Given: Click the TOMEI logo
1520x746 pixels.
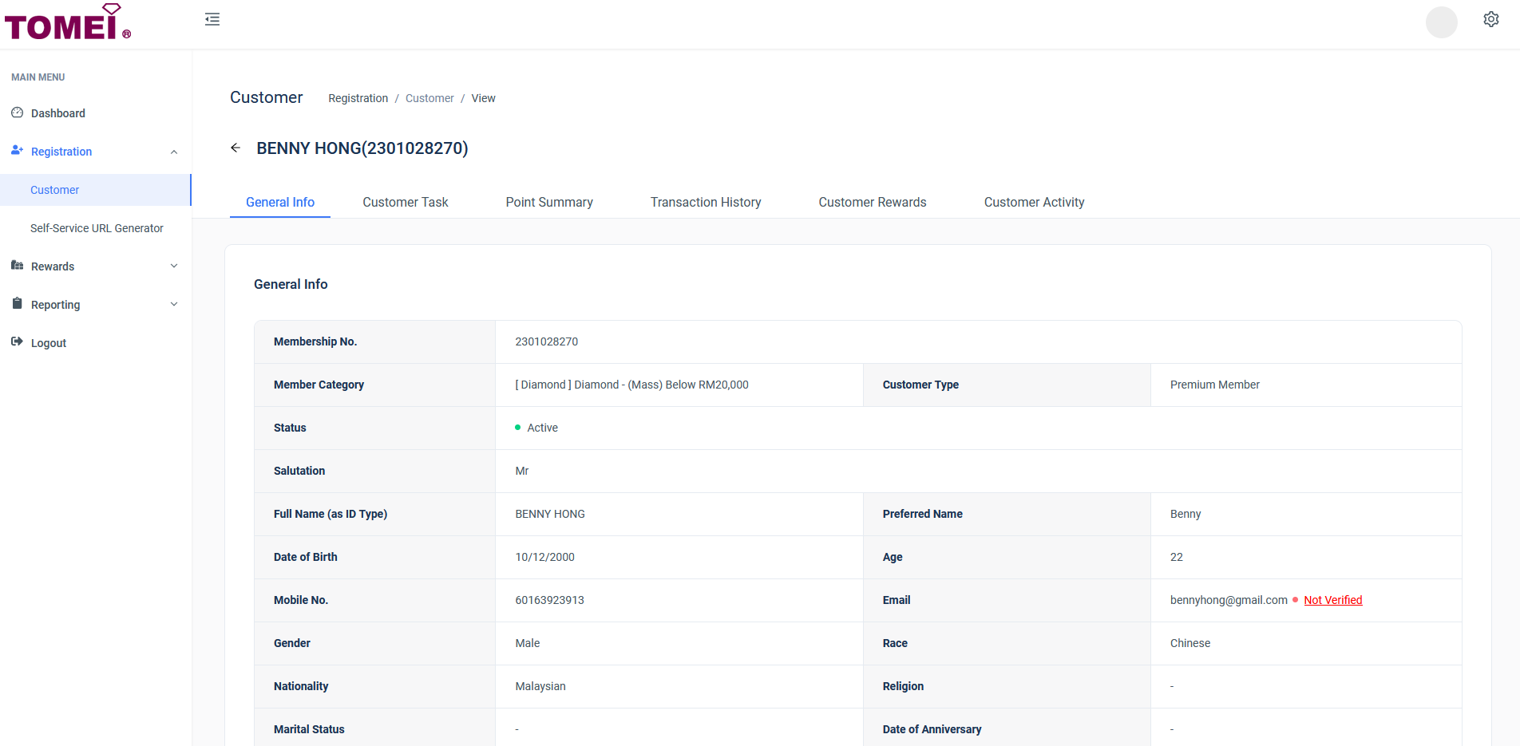Looking at the screenshot, I should tap(67, 22).
